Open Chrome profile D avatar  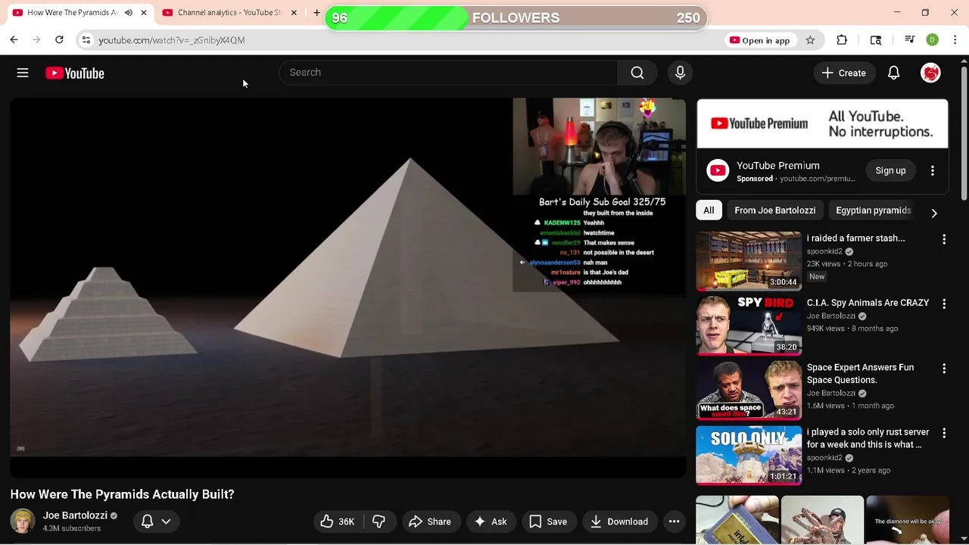click(x=932, y=40)
